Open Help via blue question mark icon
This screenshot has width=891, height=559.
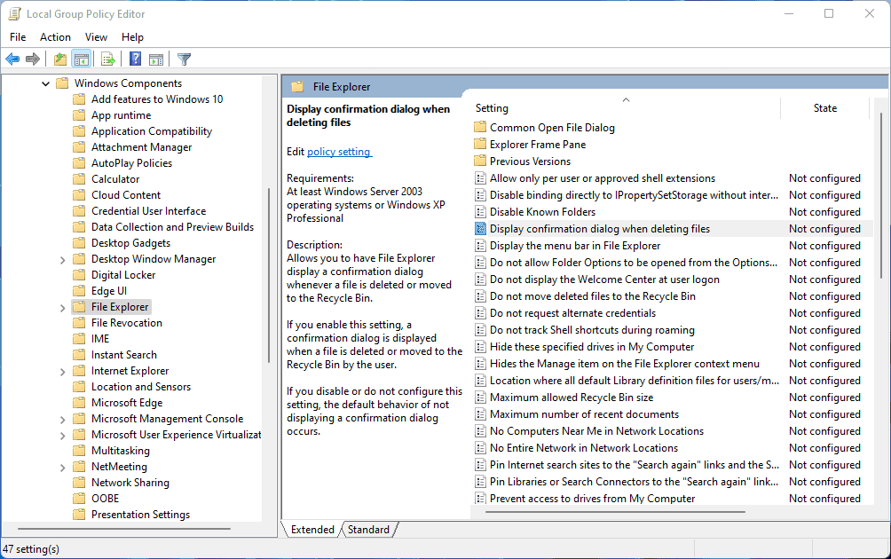pyautogui.click(x=135, y=59)
